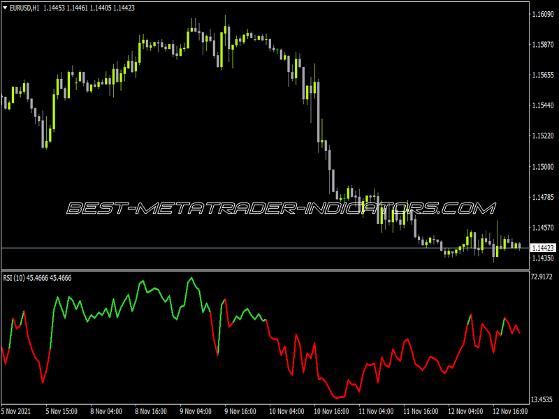Click the 1.14785 price scale value
559x419 pixels.
[543, 197]
